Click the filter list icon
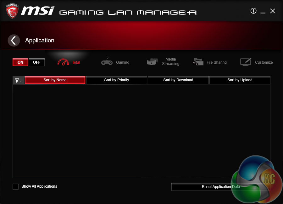This screenshot has width=283, height=204. click(x=19, y=80)
